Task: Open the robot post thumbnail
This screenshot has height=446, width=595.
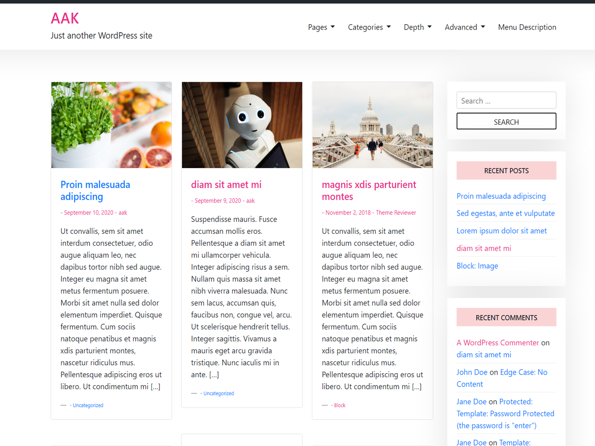Action: (242, 125)
